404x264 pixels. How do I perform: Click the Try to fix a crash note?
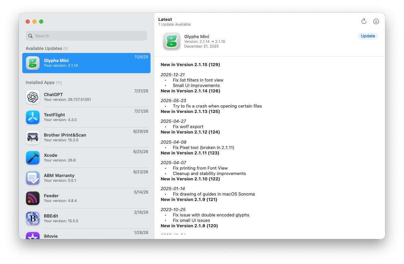pyautogui.click(x=217, y=106)
